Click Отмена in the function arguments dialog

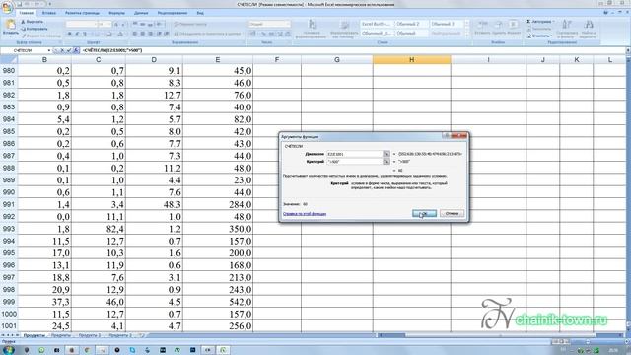tap(452, 213)
